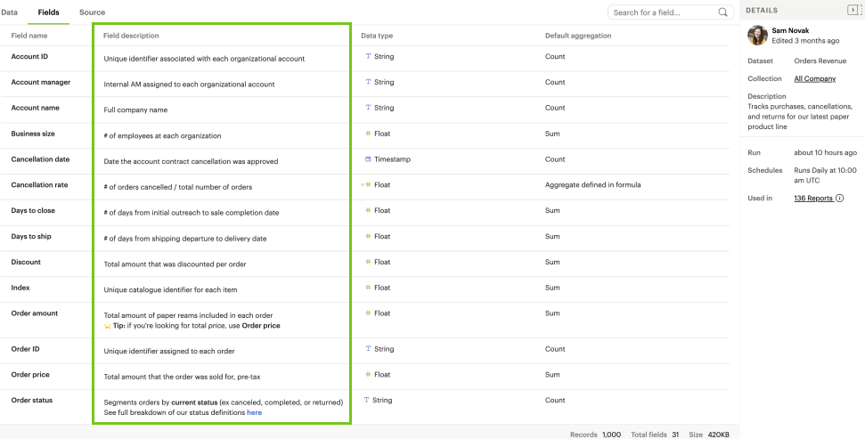Click the Timestamp calendar icon for Cancellation date
The height and width of the screenshot is (439, 865).
click(368, 159)
